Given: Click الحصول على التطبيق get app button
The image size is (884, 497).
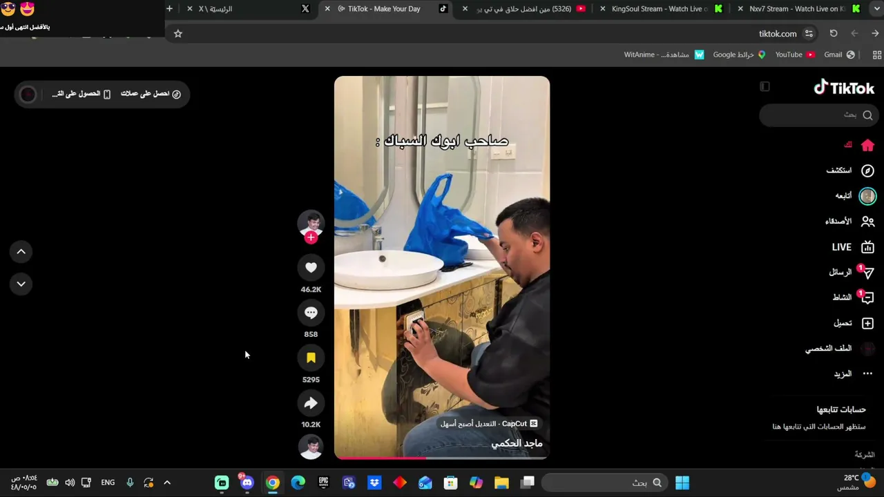Looking at the screenshot, I should (81, 94).
